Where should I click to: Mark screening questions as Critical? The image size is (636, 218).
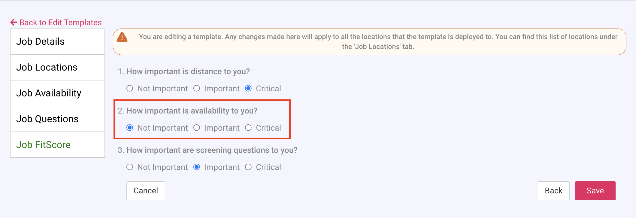coord(248,167)
